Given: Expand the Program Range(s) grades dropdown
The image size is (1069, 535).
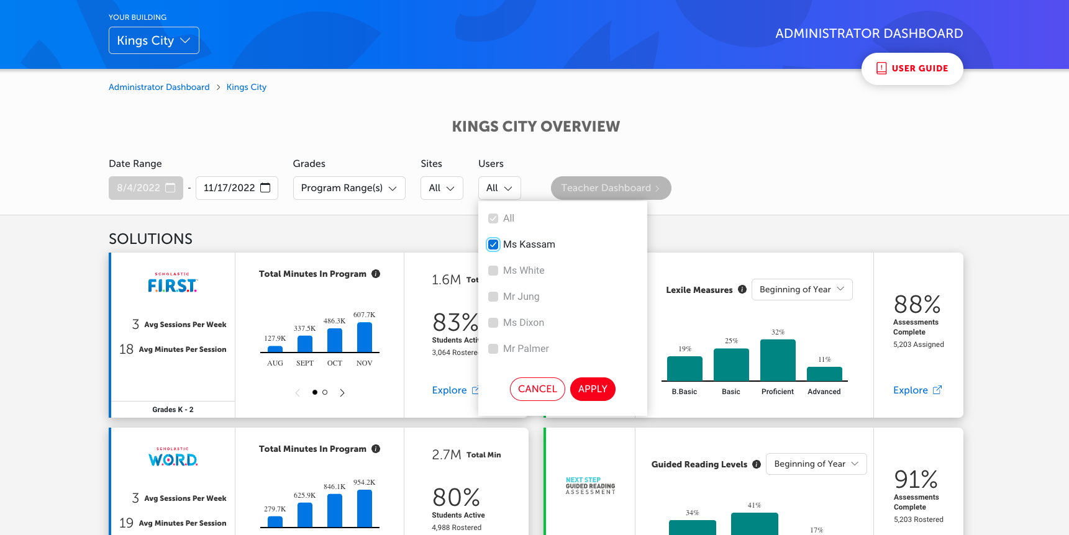Looking at the screenshot, I should (x=349, y=188).
